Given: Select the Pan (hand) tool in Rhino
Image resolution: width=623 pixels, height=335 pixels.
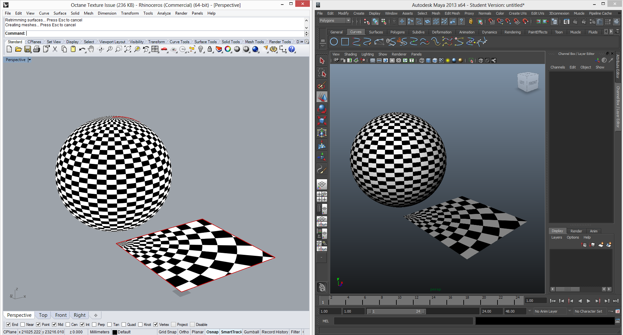Looking at the screenshot, I should click(x=91, y=49).
